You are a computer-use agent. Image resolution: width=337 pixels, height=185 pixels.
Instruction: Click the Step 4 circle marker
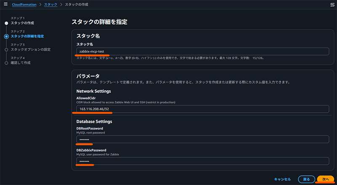tap(6, 63)
